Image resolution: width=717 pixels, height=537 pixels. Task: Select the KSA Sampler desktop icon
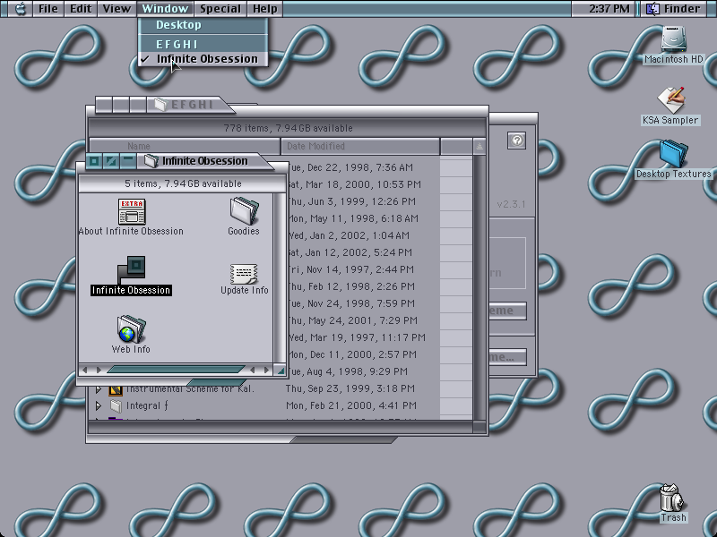[670, 100]
